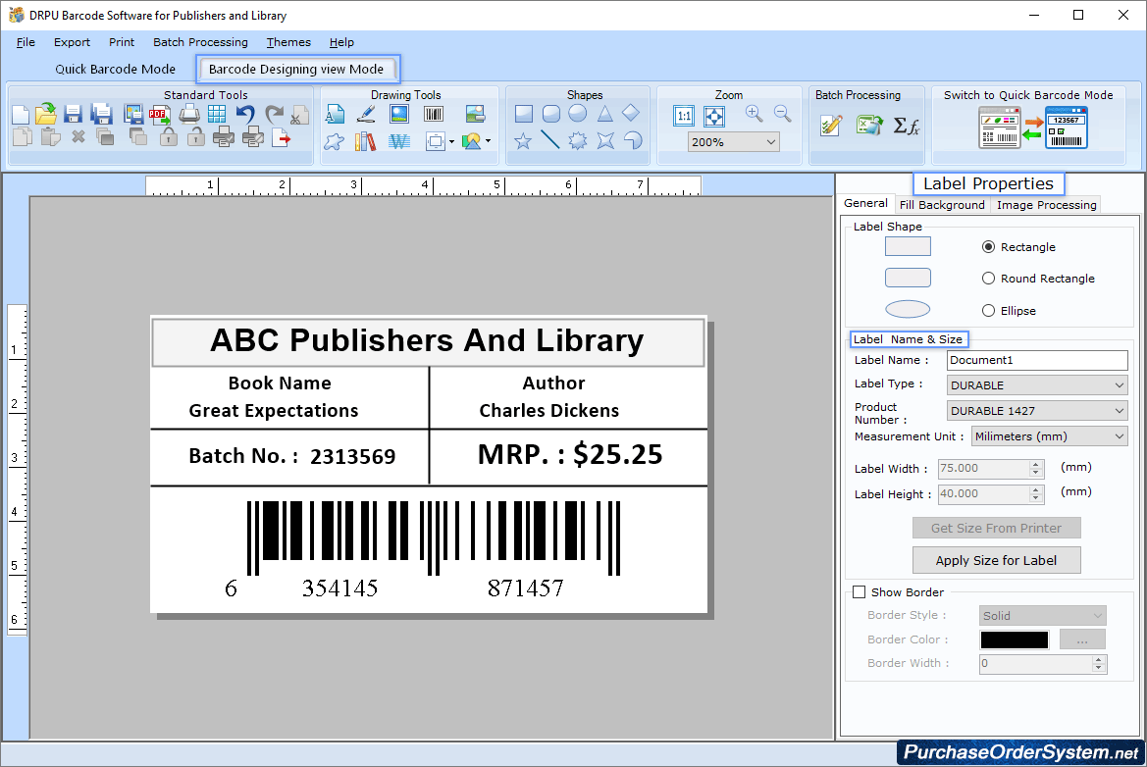Save the label with the floppy disk icon
The width and height of the screenshot is (1147, 767).
[x=73, y=114]
